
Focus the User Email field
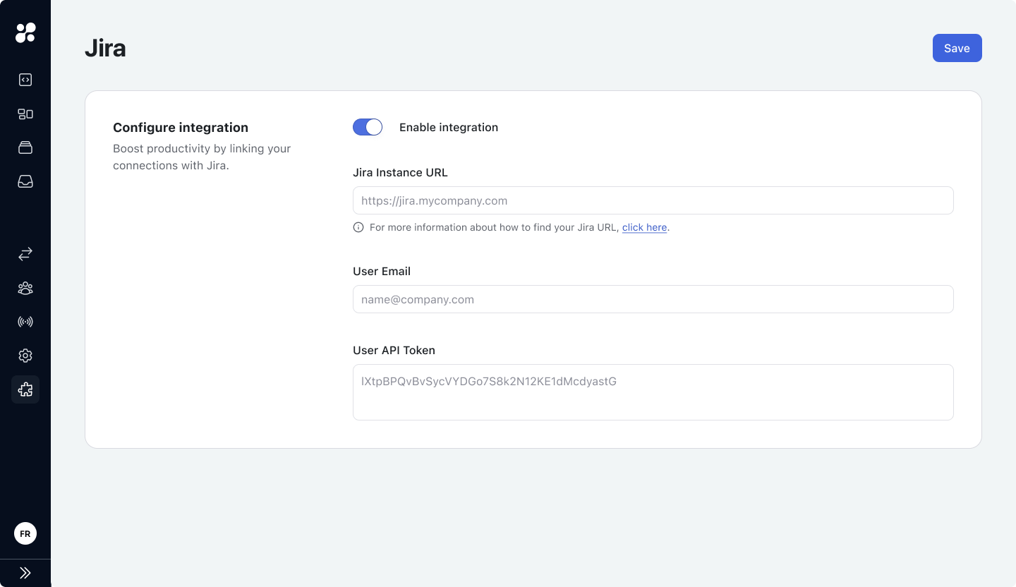653,299
